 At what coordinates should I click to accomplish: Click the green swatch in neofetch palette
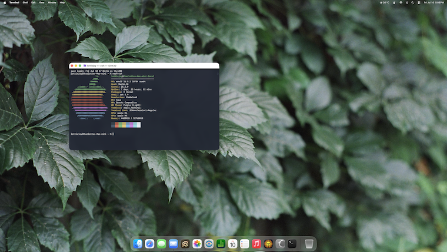pos(121,125)
